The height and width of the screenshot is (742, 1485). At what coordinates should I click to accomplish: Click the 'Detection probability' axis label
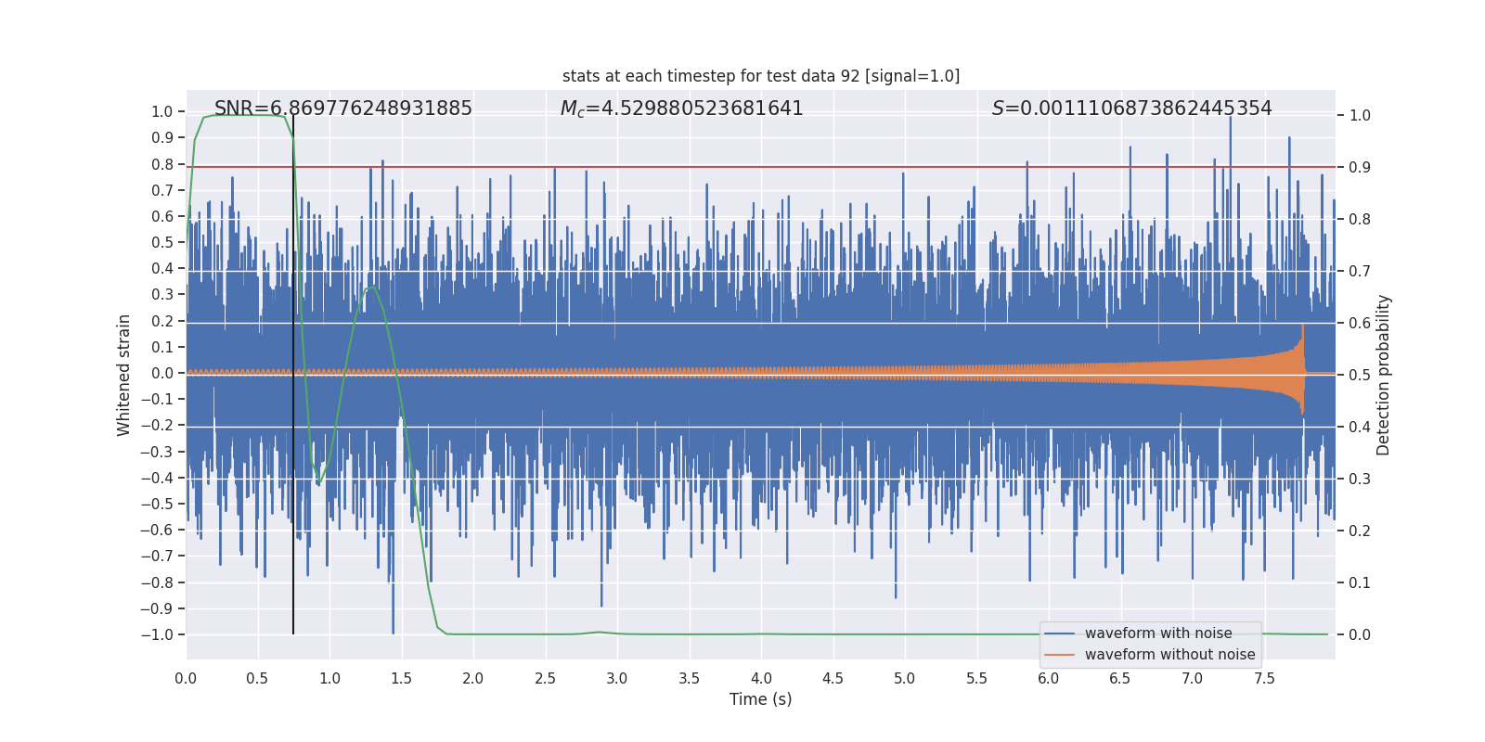(1384, 375)
